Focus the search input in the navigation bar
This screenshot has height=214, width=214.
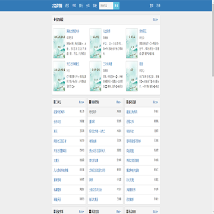[106, 6]
